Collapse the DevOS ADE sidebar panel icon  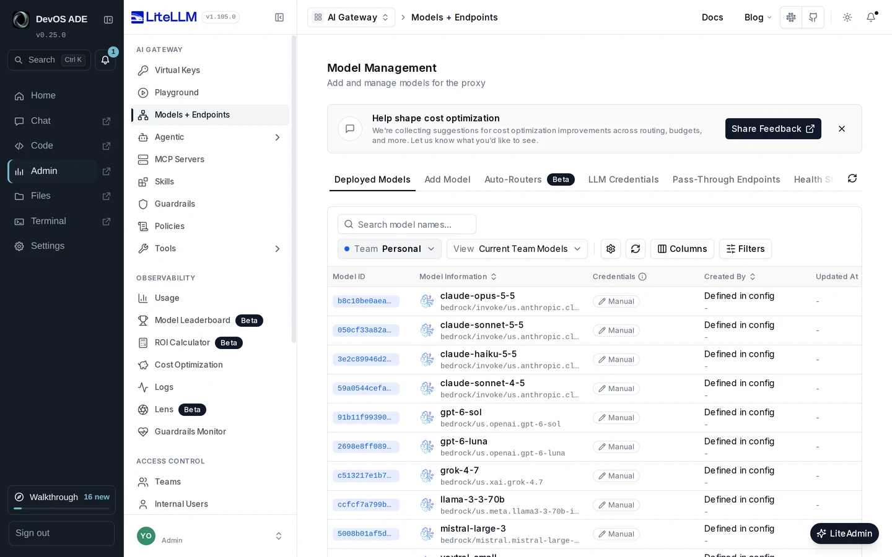(x=108, y=20)
